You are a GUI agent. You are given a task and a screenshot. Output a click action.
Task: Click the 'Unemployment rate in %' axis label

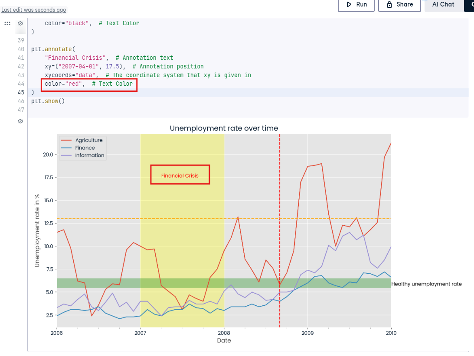(37, 231)
